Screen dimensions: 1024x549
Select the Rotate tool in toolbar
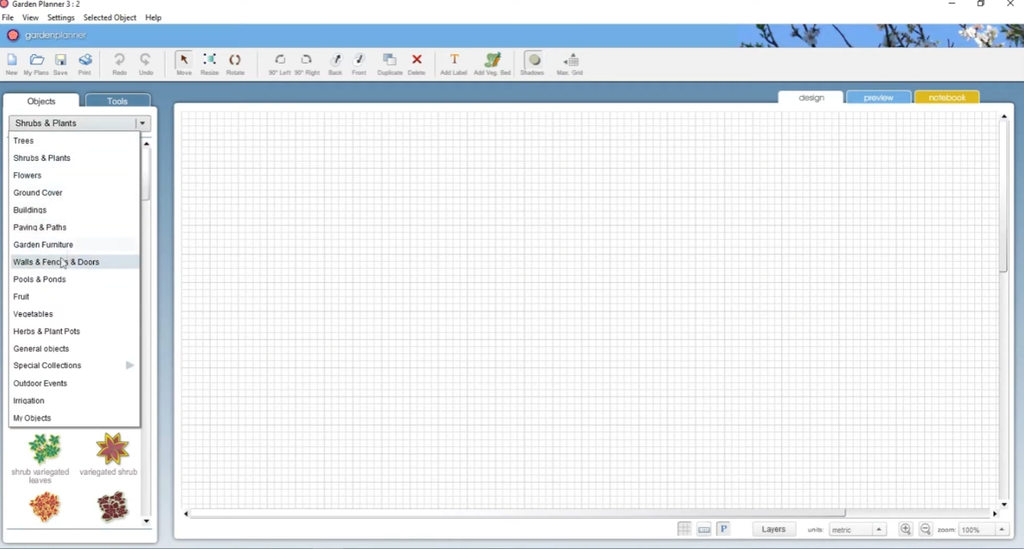[x=235, y=64]
